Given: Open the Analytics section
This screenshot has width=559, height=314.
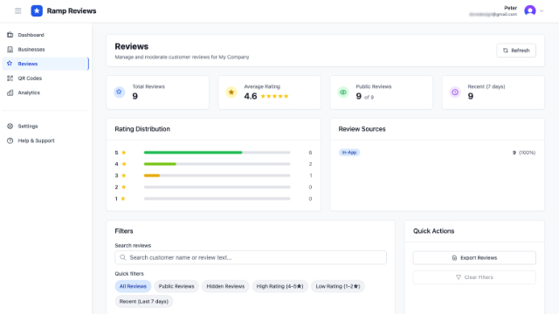Looking at the screenshot, I should click(x=45, y=92).
